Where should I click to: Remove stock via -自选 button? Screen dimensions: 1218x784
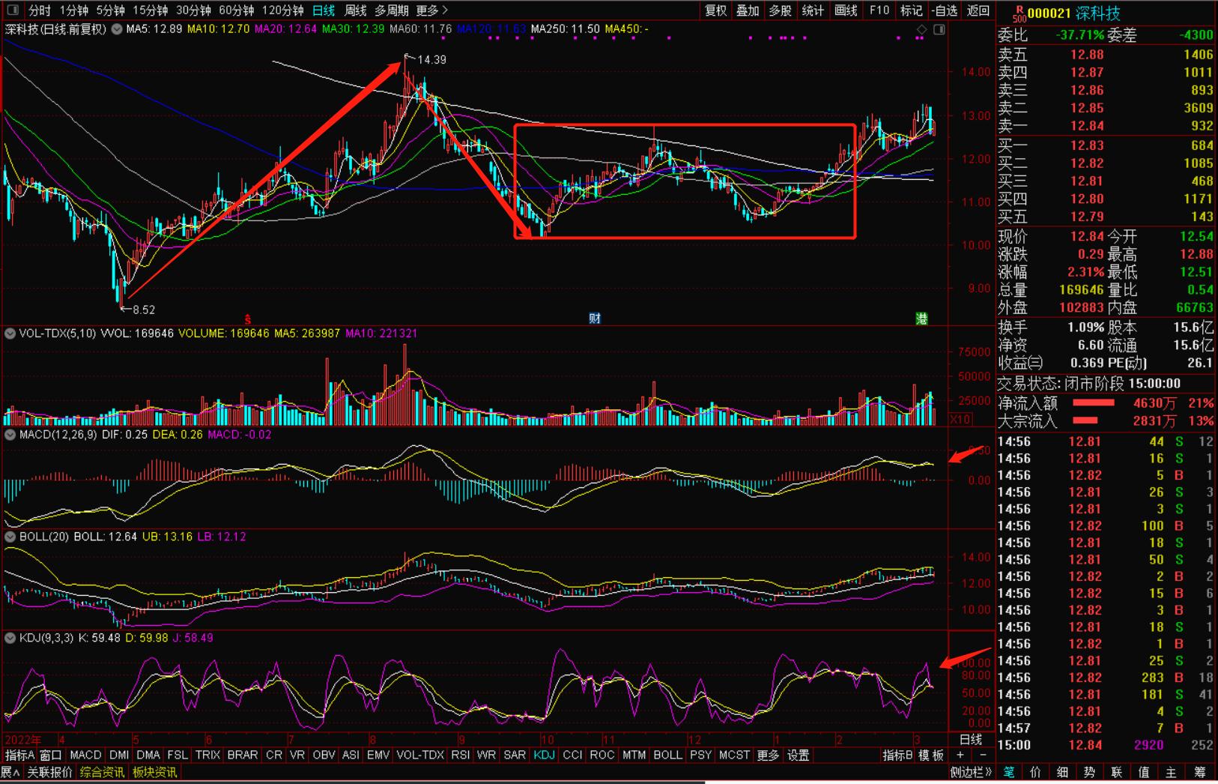[x=945, y=10]
